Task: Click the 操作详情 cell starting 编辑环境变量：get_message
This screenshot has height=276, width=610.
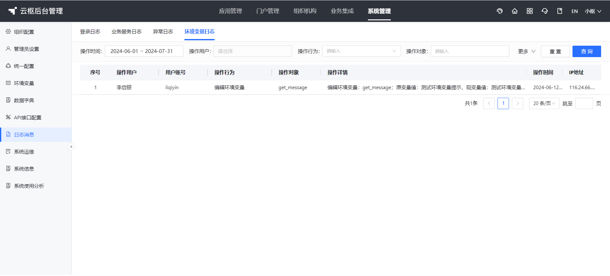Action: pos(426,88)
